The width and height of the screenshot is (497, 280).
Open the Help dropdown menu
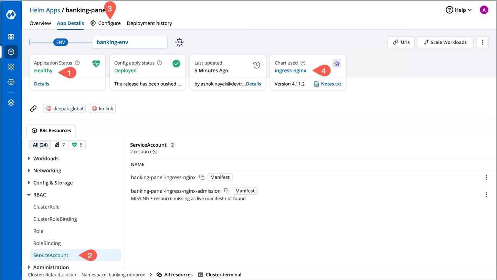459,10
